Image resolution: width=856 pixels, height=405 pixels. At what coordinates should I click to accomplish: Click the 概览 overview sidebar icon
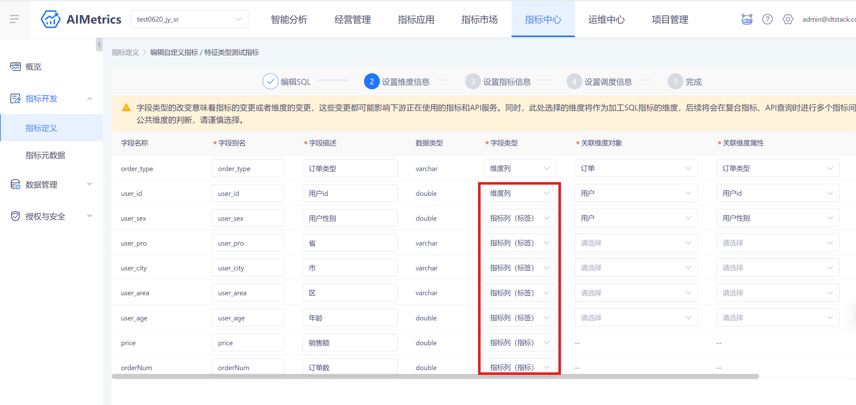(x=15, y=67)
